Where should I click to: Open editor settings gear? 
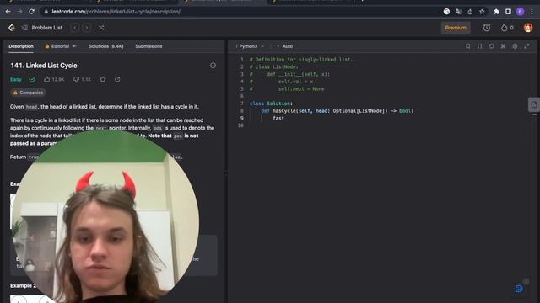tap(515, 46)
